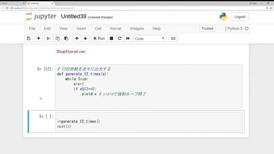The image size is (274, 154).
Task: Select the In [12] cell prompt
Action: point(45,69)
